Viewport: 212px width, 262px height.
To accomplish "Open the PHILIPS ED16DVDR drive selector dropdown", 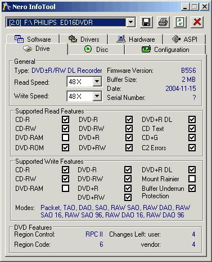I will click(x=131, y=23).
